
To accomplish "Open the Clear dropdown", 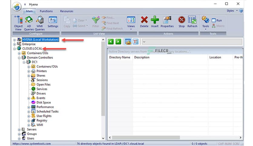I will point(80,21).
